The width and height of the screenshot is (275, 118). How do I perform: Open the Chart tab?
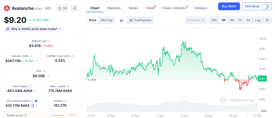95,8
